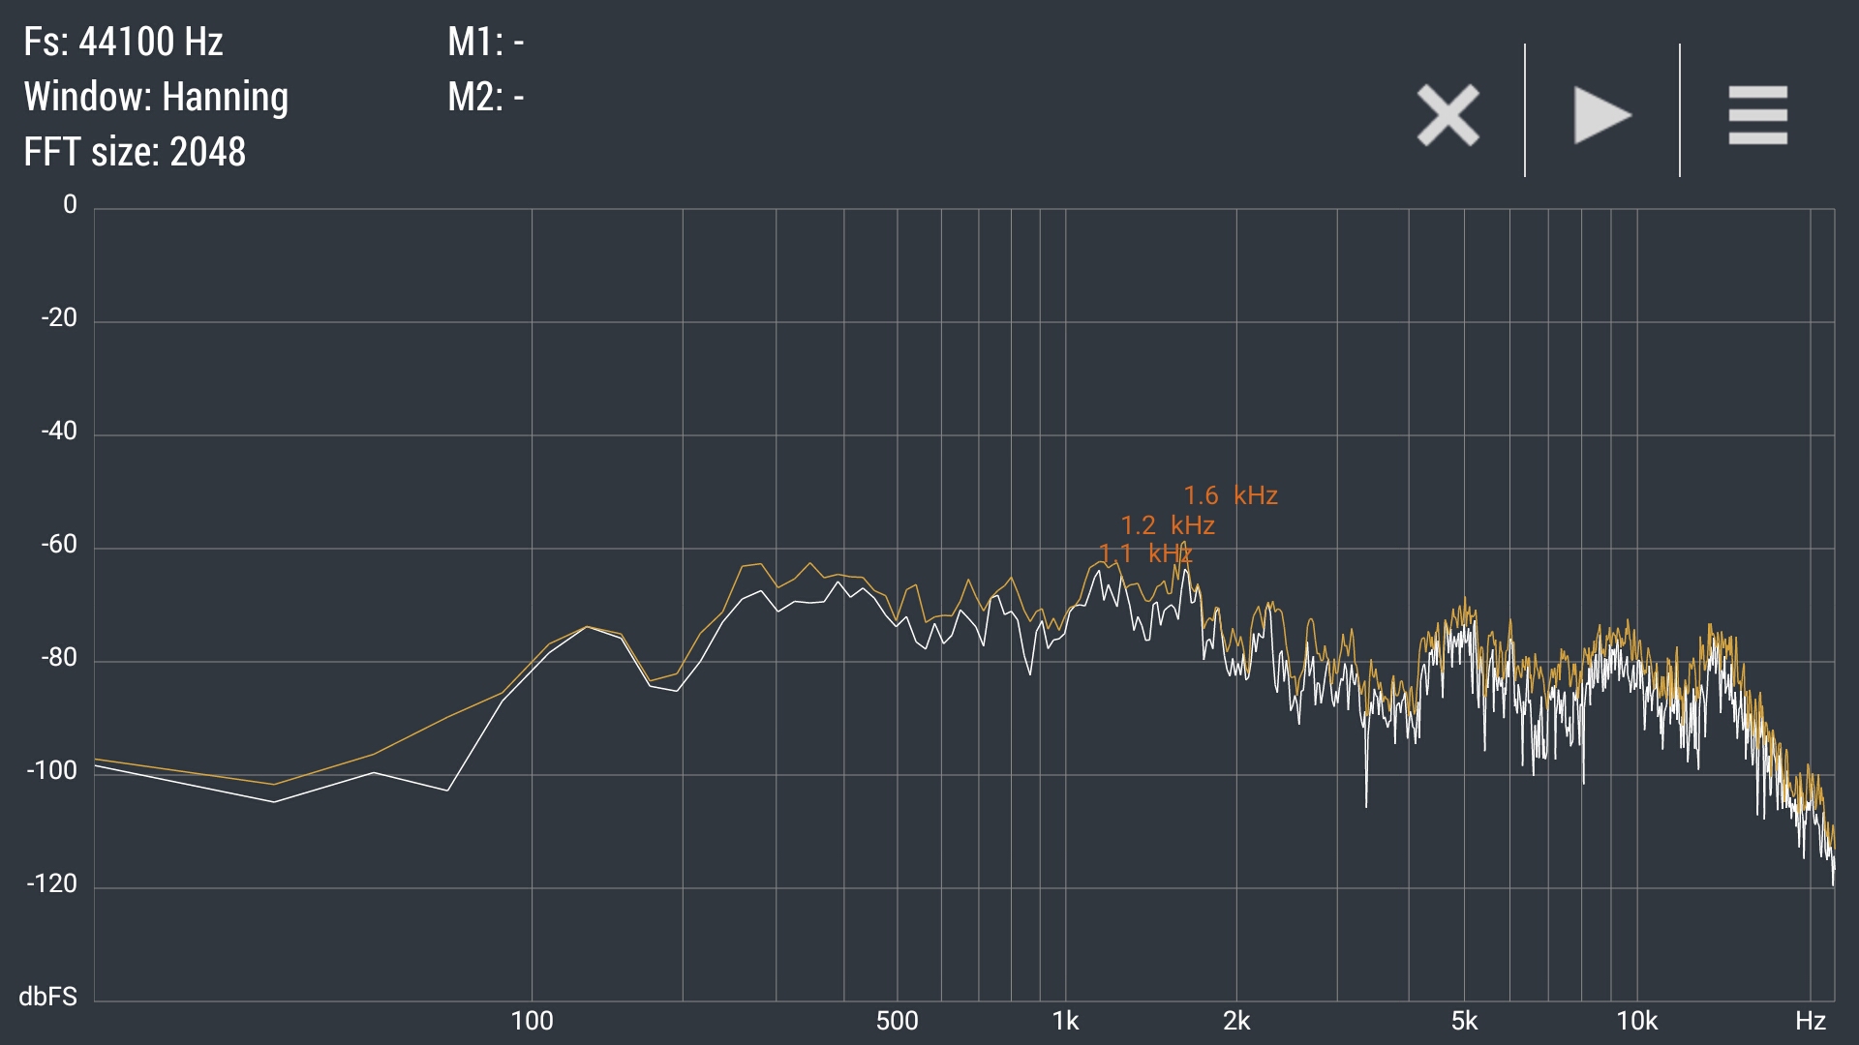1859x1045 pixels.
Task: Tap the 1.1 kHz peak label
Action: pos(1144,553)
